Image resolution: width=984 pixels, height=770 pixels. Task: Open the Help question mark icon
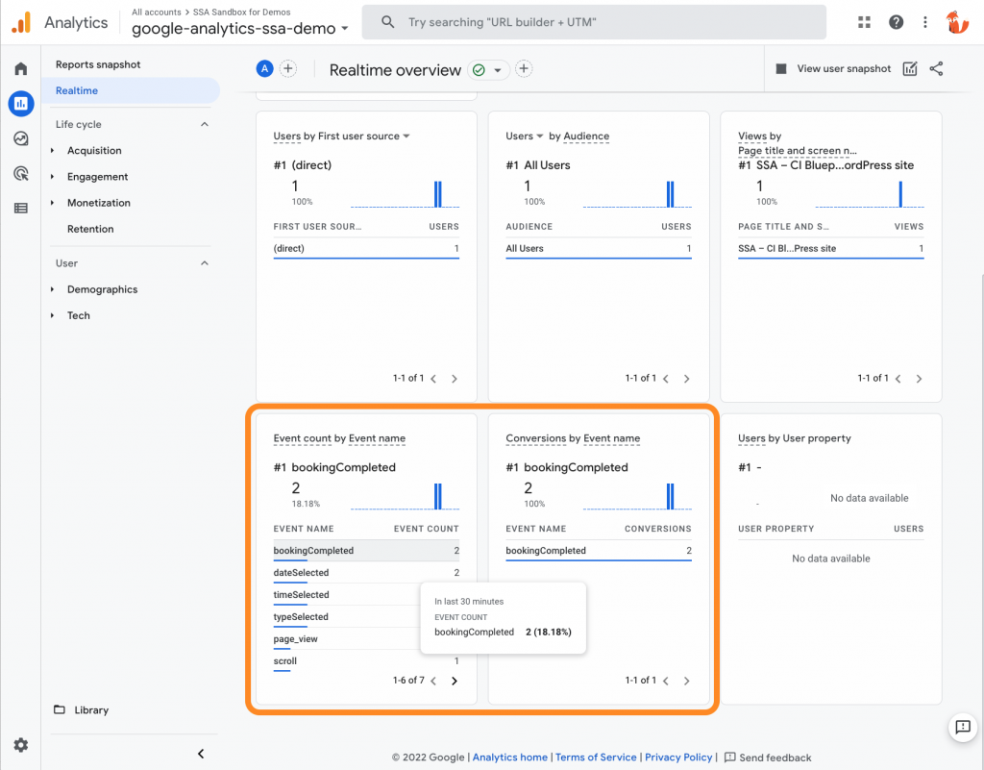(x=897, y=22)
